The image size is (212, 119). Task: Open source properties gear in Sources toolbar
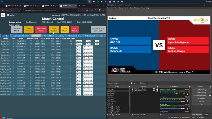tap(138, 115)
